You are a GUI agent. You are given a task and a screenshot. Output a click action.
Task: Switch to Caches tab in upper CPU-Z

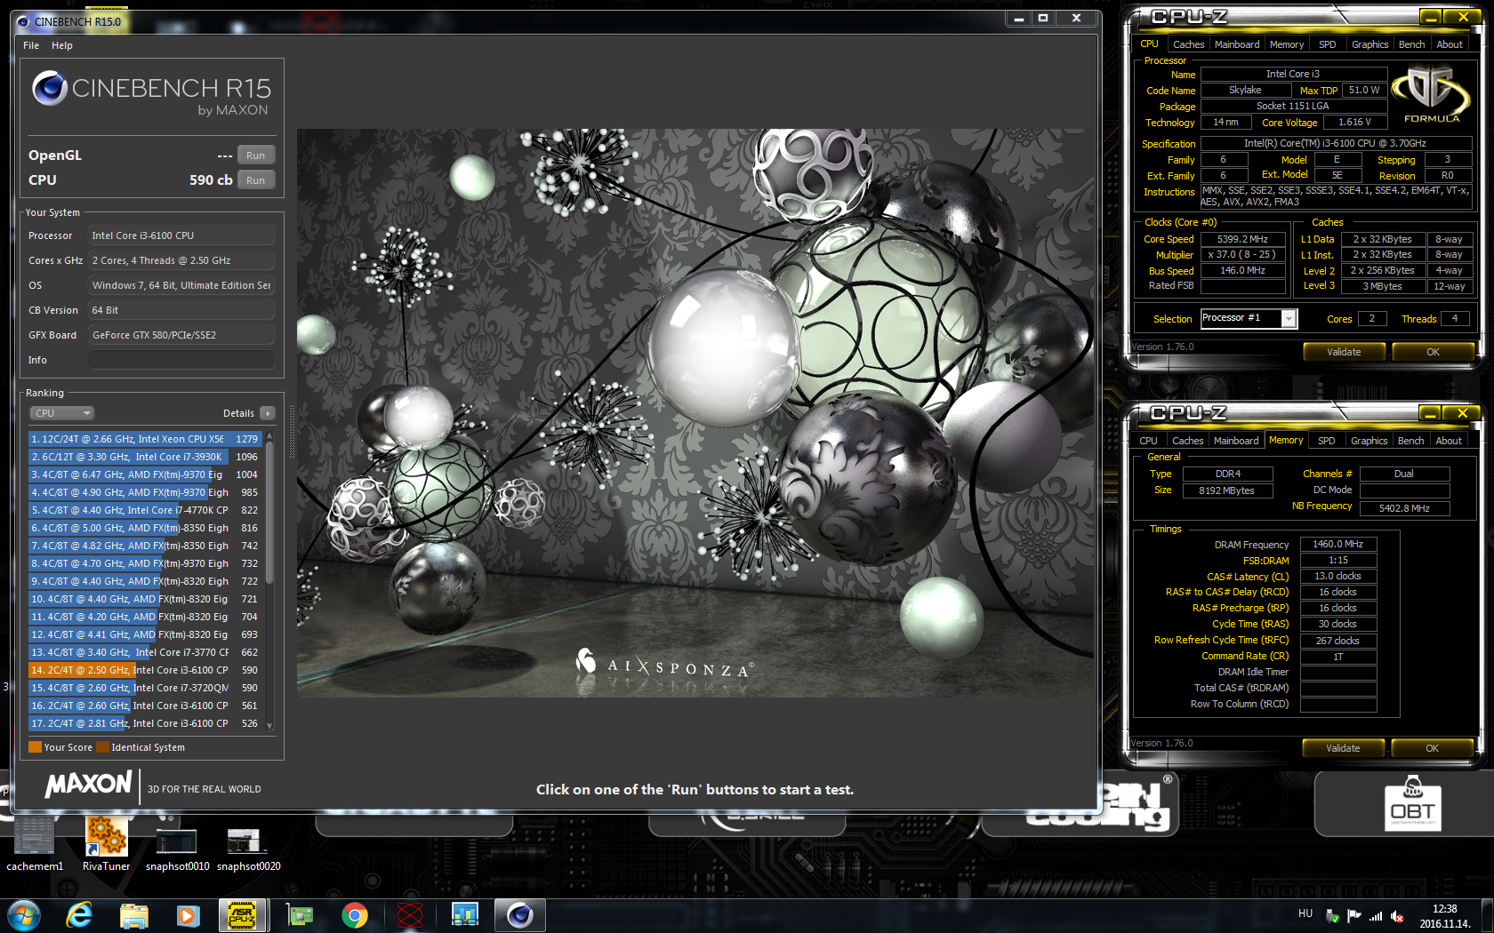click(x=1188, y=44)
